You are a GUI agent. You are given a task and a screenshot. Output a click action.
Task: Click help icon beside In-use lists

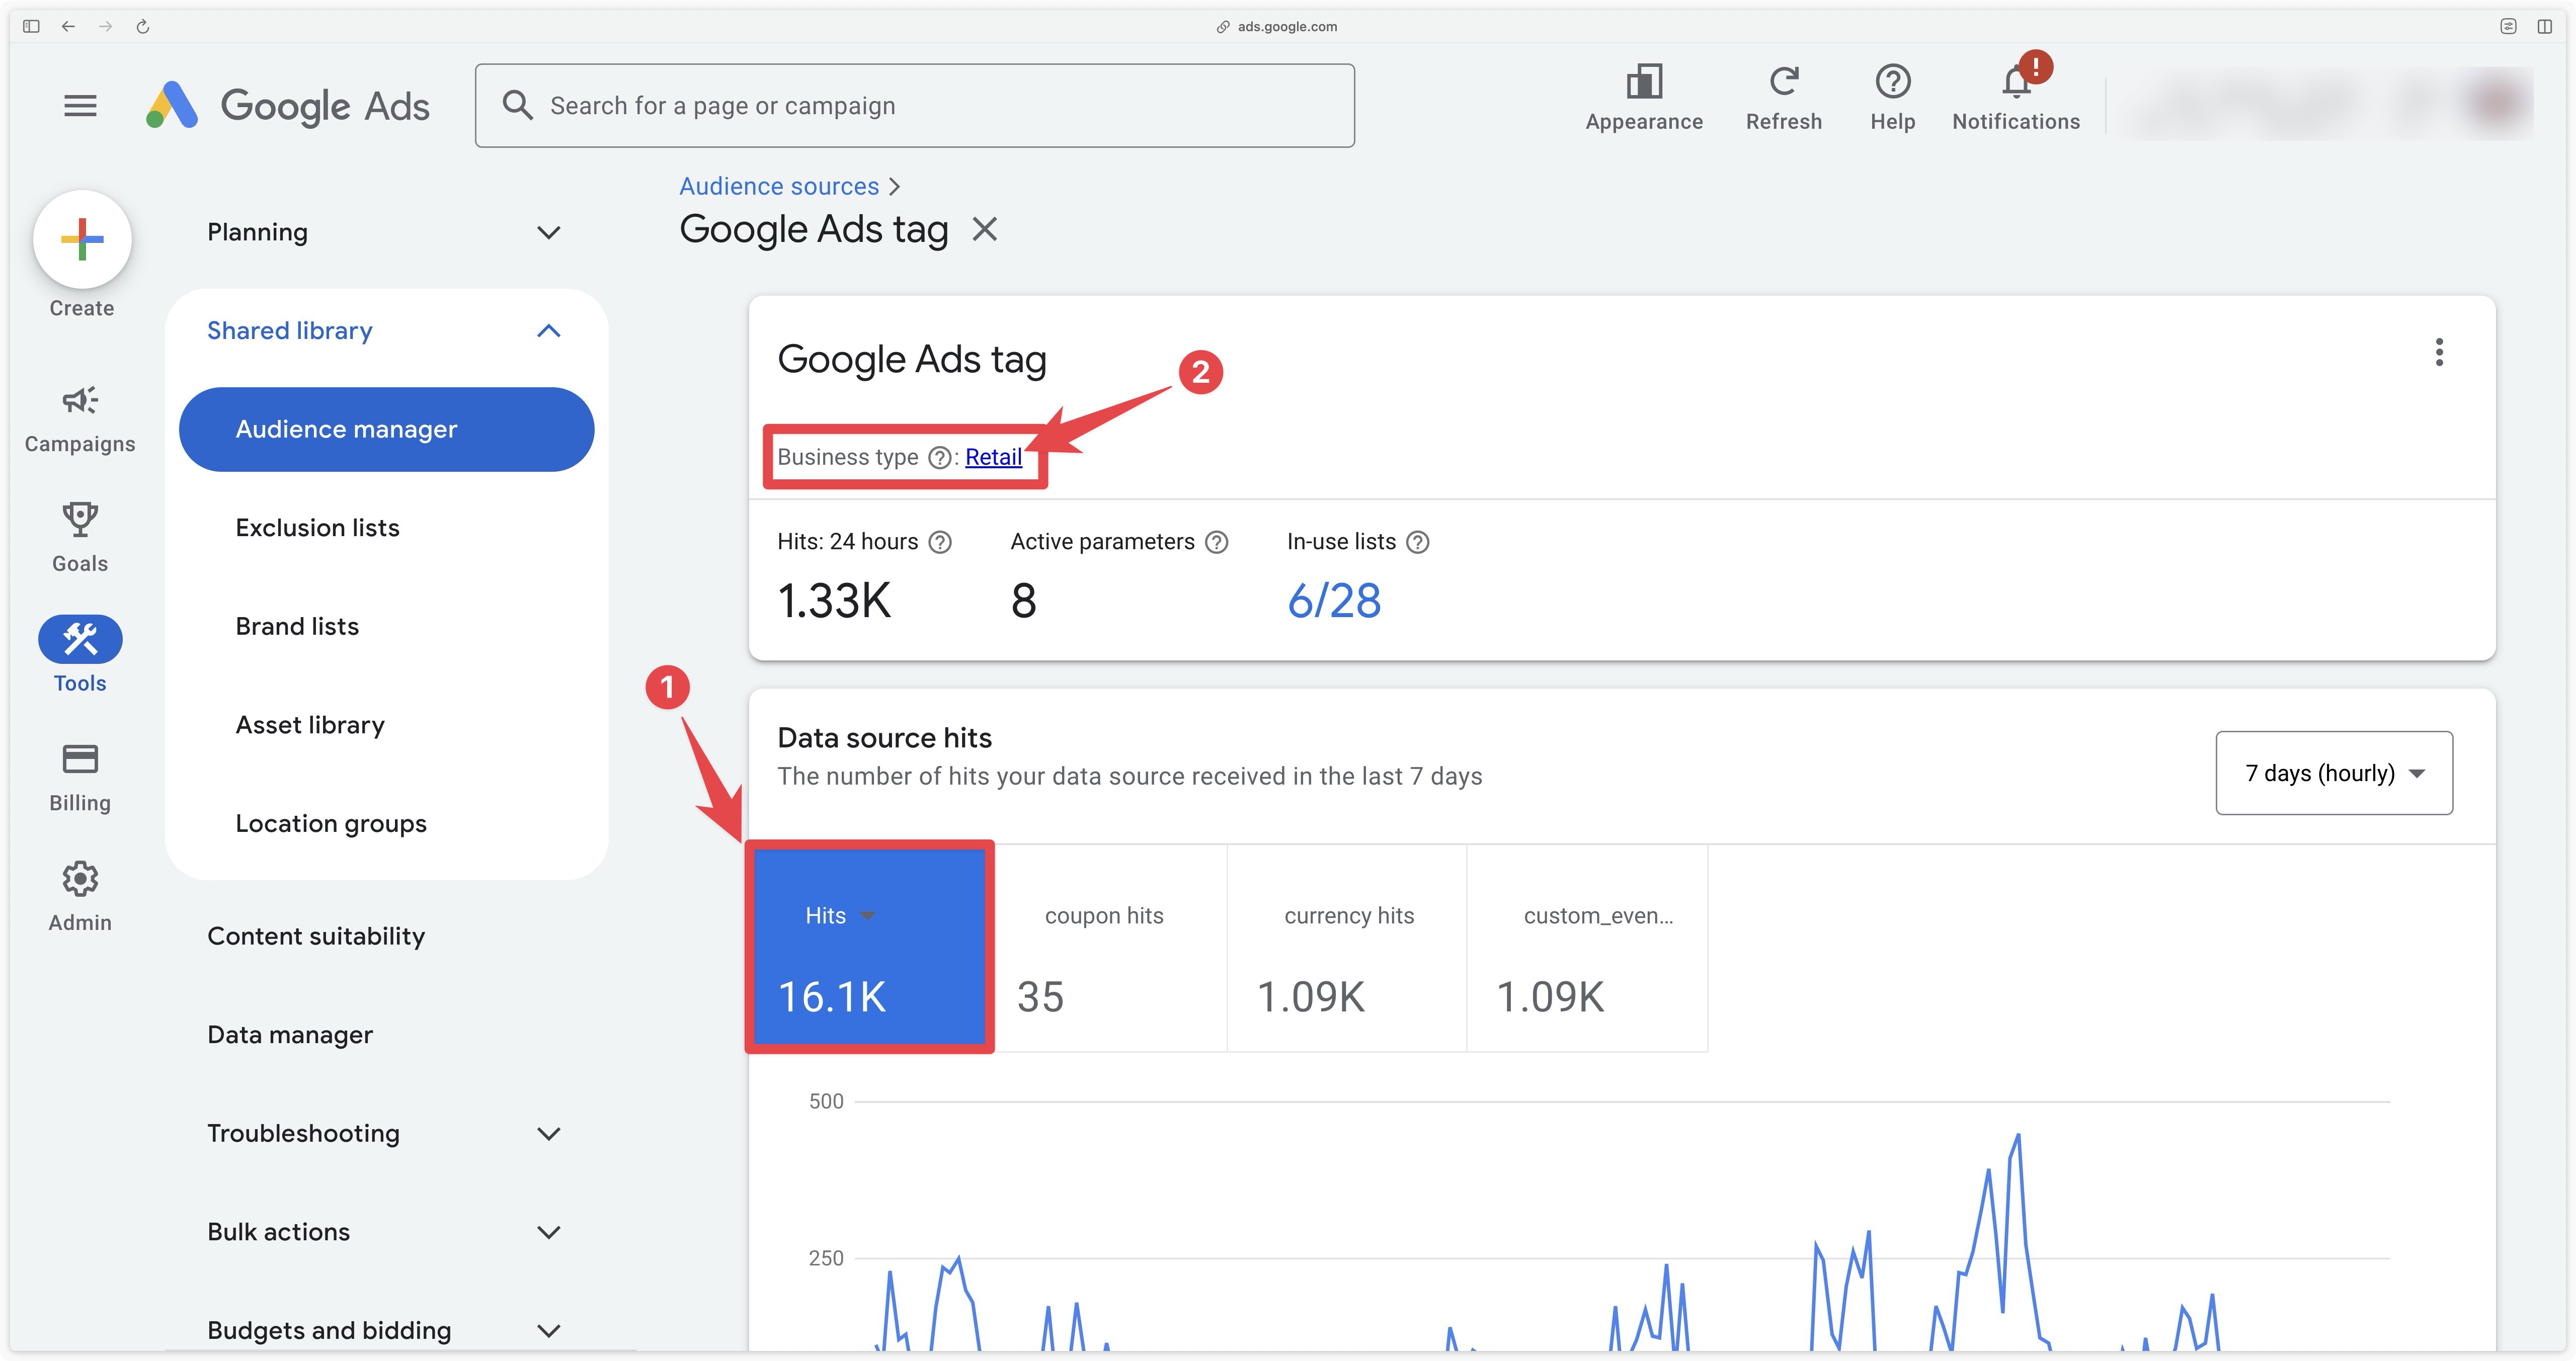tap(1417, 542)
